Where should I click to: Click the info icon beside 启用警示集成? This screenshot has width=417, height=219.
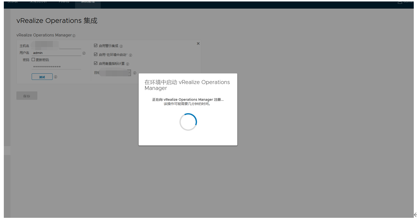(121, 46)
